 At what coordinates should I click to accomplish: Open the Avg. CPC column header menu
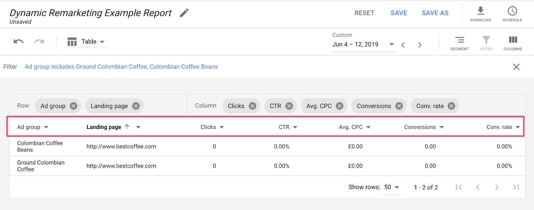(368, 127)
